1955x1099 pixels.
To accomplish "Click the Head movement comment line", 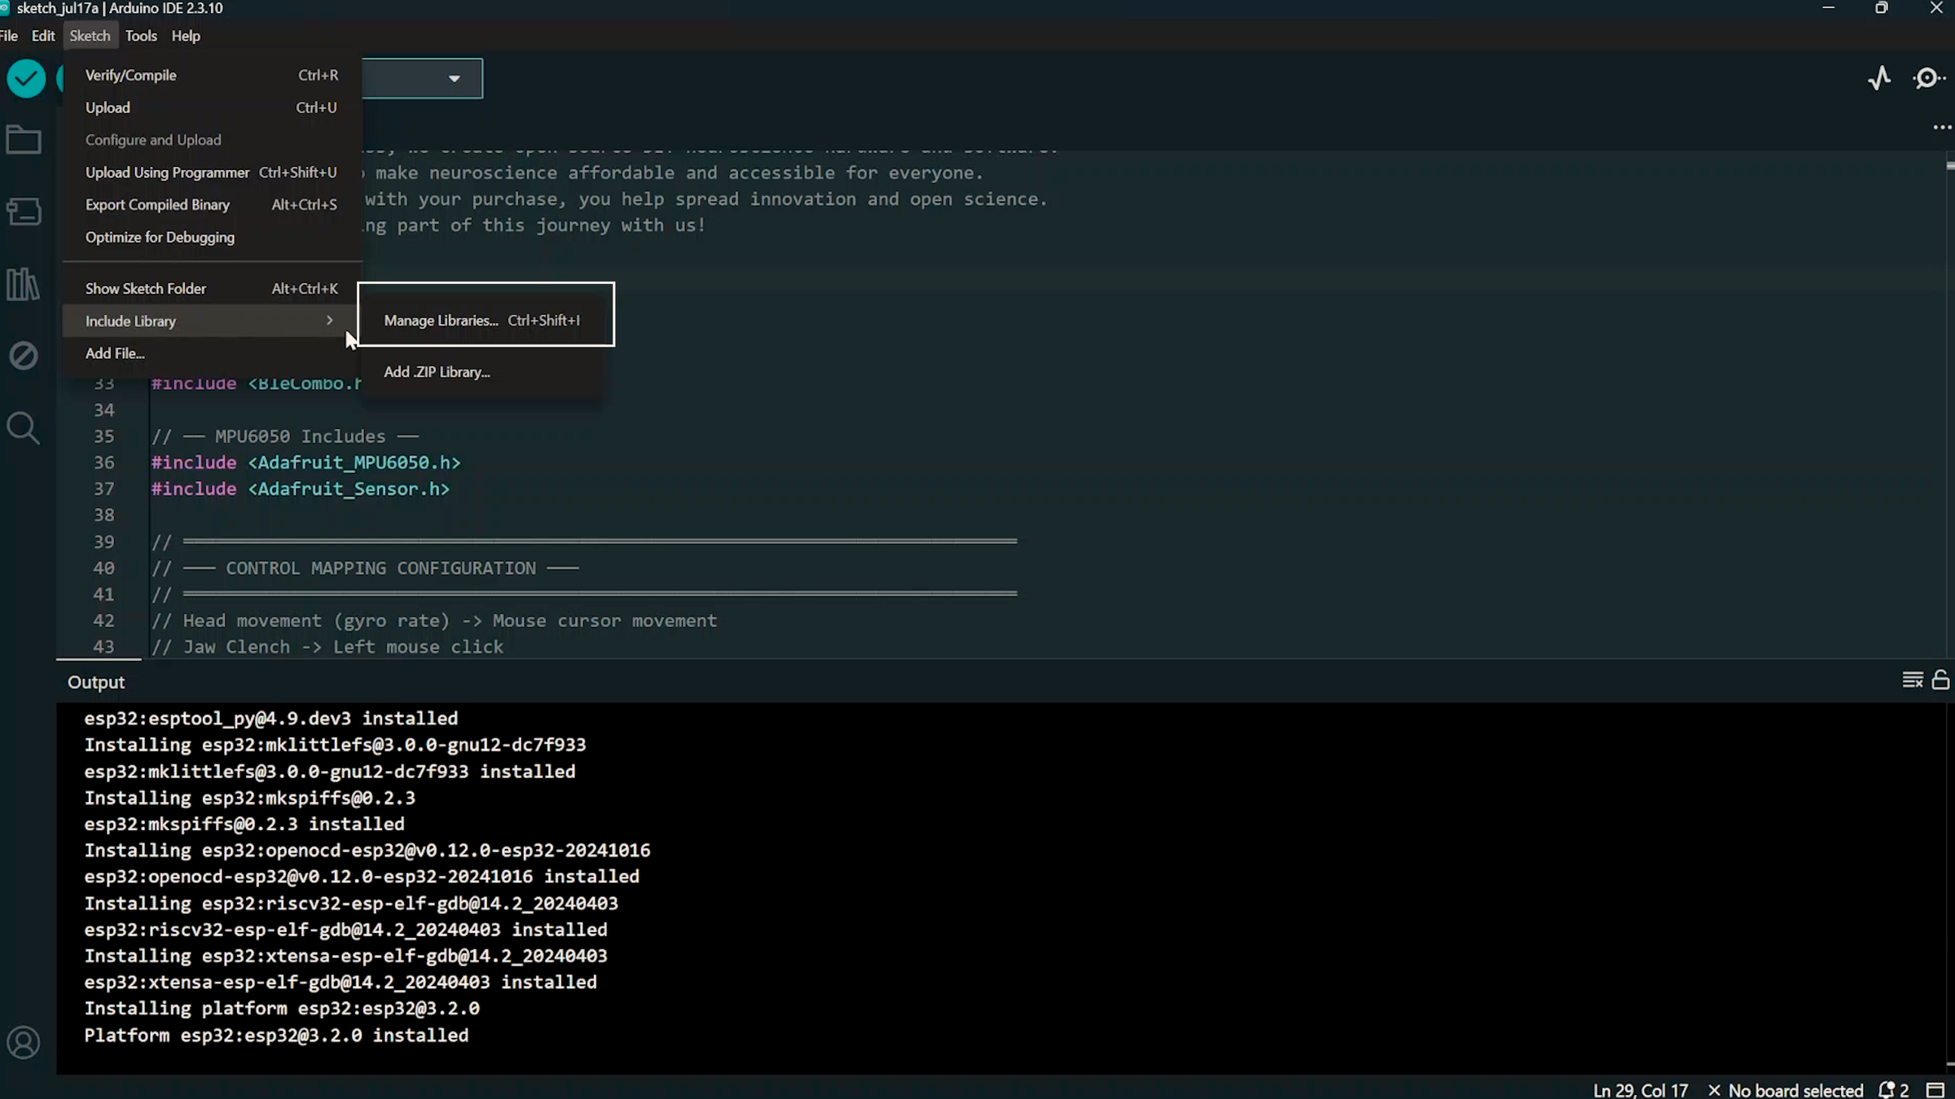I will (x=434, y=621).
